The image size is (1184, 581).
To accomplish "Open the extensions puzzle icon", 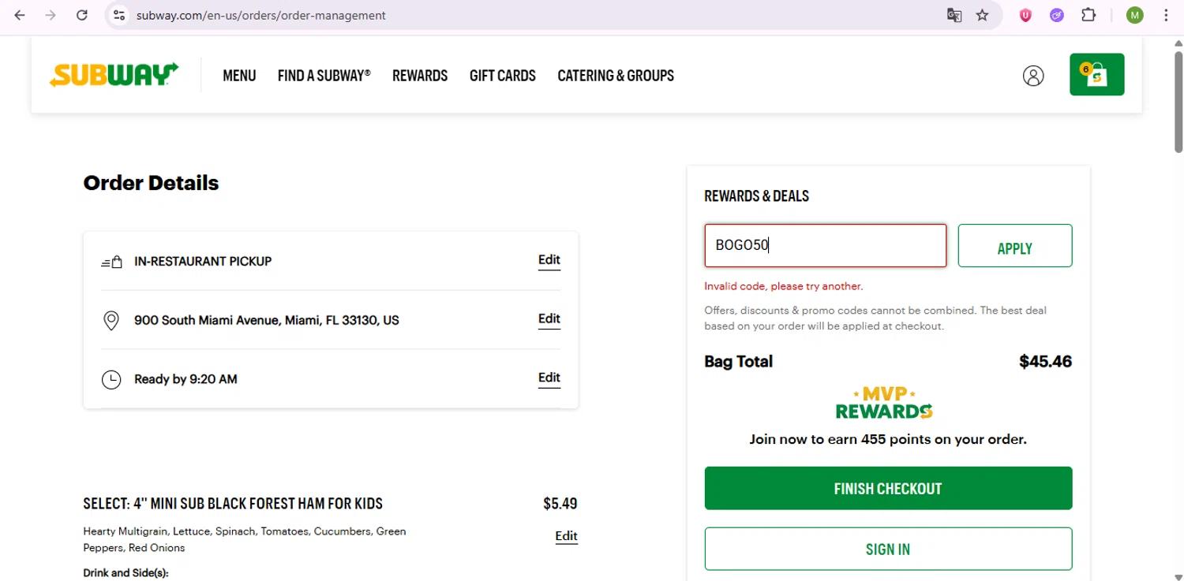I will (1088, 15).
